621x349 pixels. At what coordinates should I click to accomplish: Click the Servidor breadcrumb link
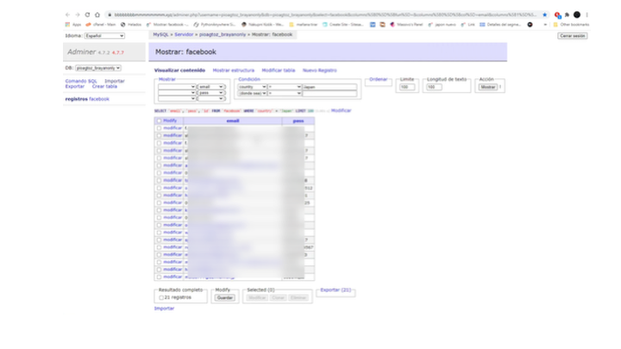pyautogui.click(x=185, y=34)
